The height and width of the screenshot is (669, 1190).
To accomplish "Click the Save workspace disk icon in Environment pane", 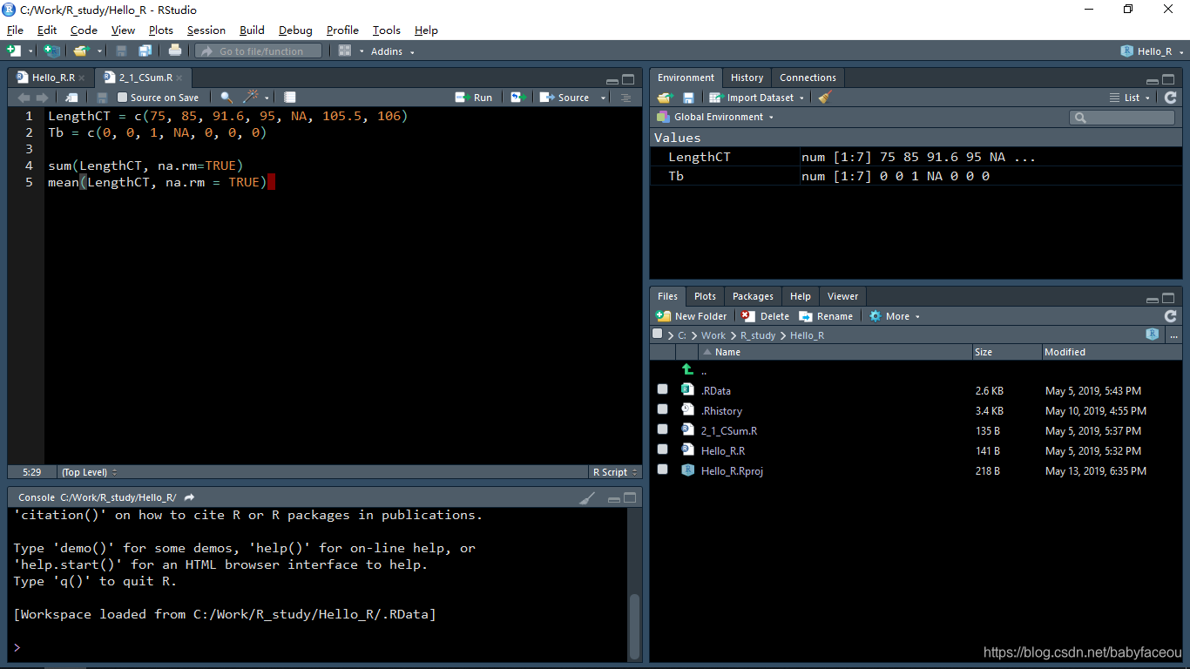I will (x=688, y=98).
